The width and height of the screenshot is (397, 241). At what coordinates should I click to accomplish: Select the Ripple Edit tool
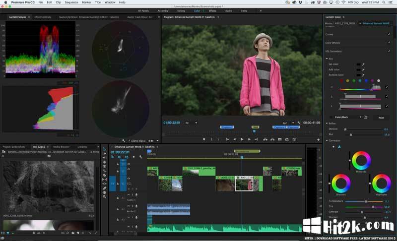point(104,162)
